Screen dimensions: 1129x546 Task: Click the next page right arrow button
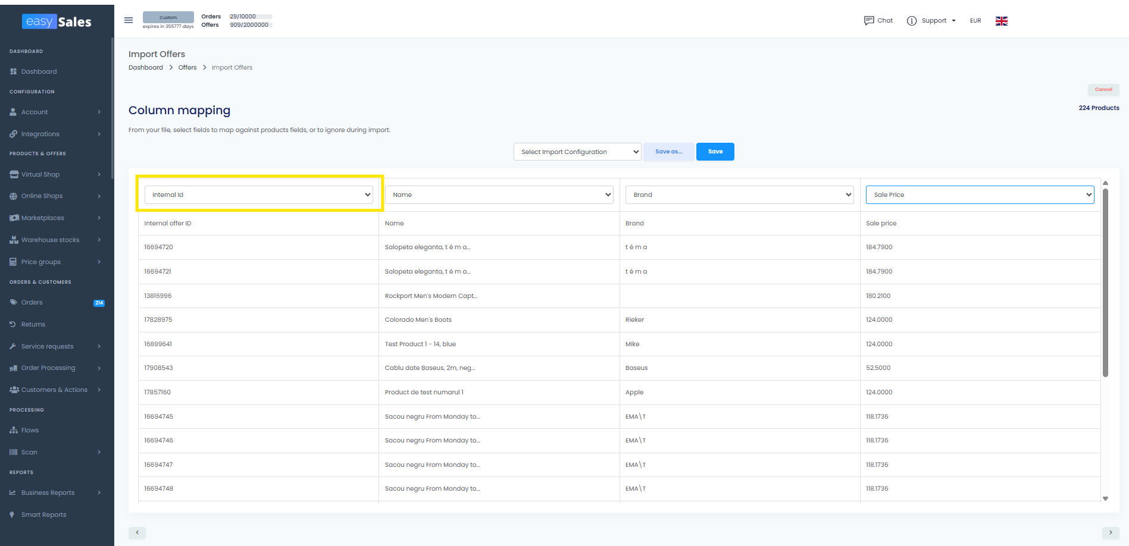[x=1111, y=532]
